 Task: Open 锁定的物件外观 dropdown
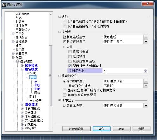click(146, 86)
